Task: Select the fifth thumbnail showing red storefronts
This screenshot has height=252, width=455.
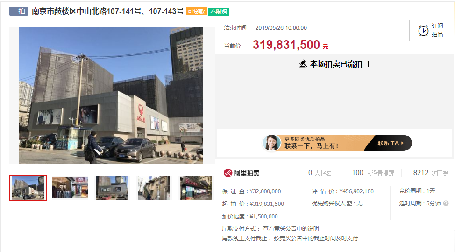Action: click(196, 188)
